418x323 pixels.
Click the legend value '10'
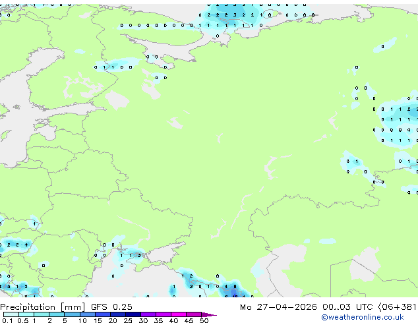pos(82,320)
